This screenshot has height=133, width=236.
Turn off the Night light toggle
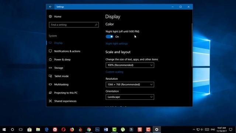click(110, 37)
